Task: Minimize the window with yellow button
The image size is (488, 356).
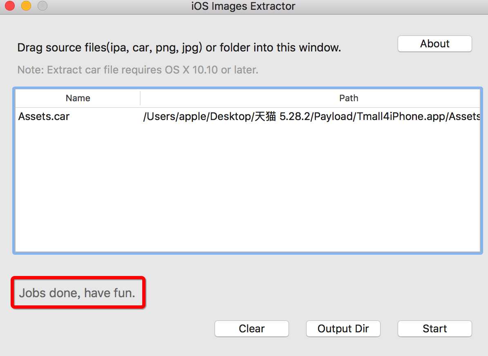Action: pyautogui.click(x=26, y=6)
